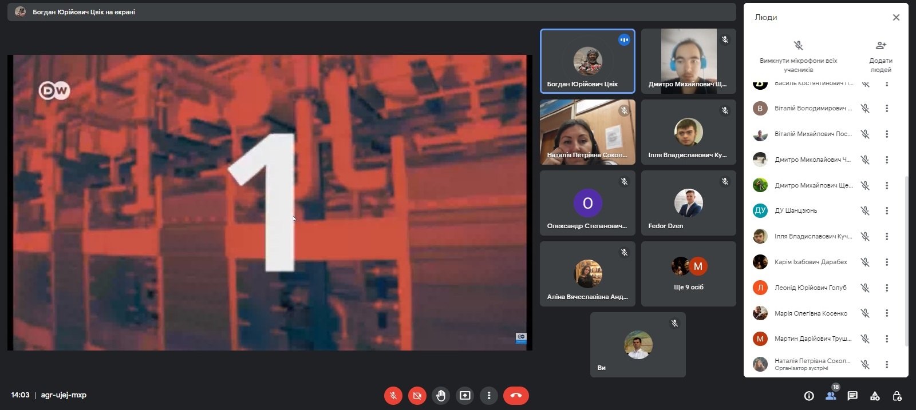The height and width of the screenshot is (410, 916).
Task: Open the chat messages panel
Action: (852, 396)
